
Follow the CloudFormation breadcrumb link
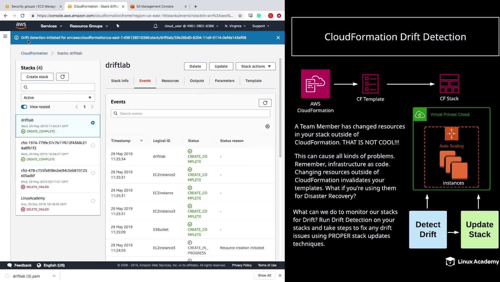(x=34, y=53)
